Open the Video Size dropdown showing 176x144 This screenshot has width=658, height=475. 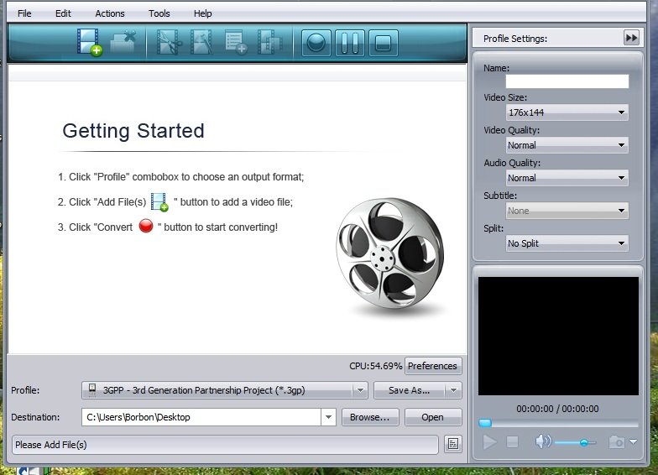[567, 112]
